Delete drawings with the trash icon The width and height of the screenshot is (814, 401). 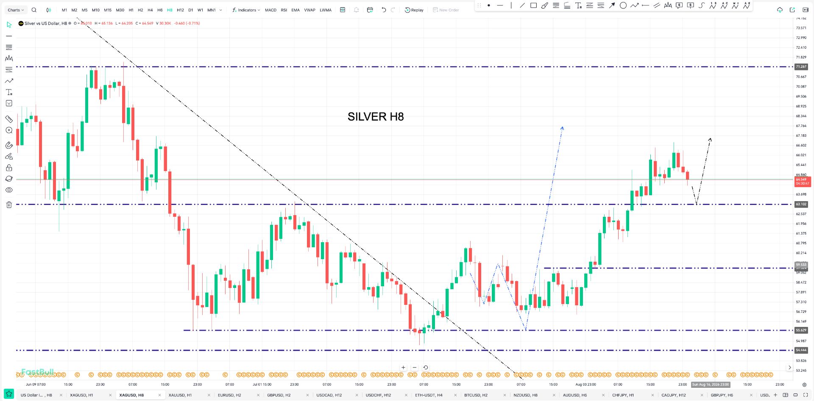point(9,205)
